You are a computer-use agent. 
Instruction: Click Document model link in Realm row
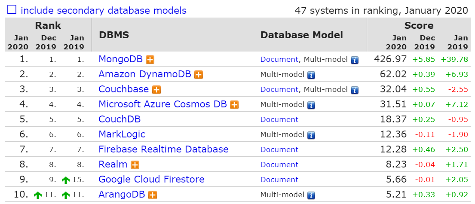pyautogui.click(x=279, y=165)
